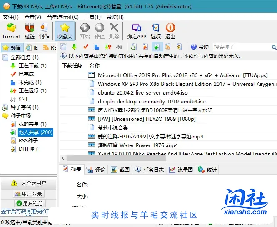The image size is (277, 227).
Task: Click the 用户登录 button
Action: 28,194
